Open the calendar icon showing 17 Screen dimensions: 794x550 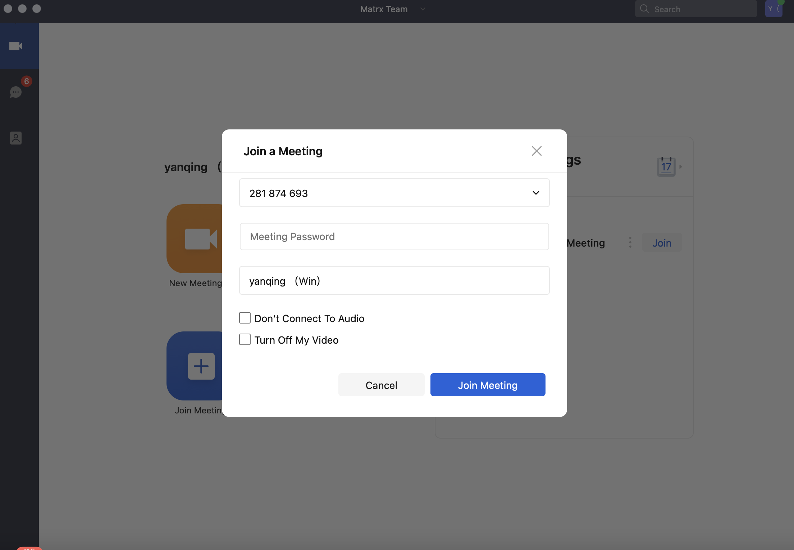[x=666, y=167]
